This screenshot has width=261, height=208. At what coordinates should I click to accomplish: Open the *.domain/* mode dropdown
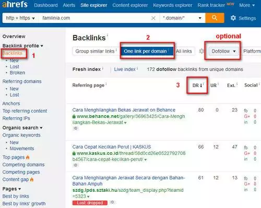[x=182, y=18]
